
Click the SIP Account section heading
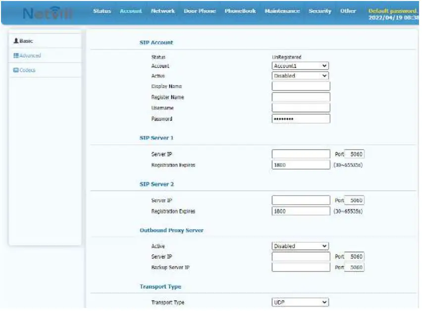pyautogui.click(x=156, y=43)
